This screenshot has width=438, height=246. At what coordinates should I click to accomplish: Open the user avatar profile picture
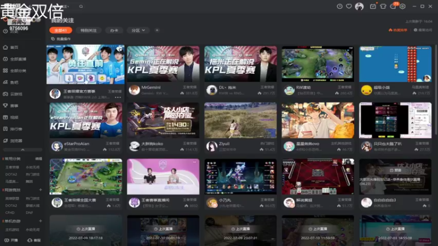[x=359, y=6]
